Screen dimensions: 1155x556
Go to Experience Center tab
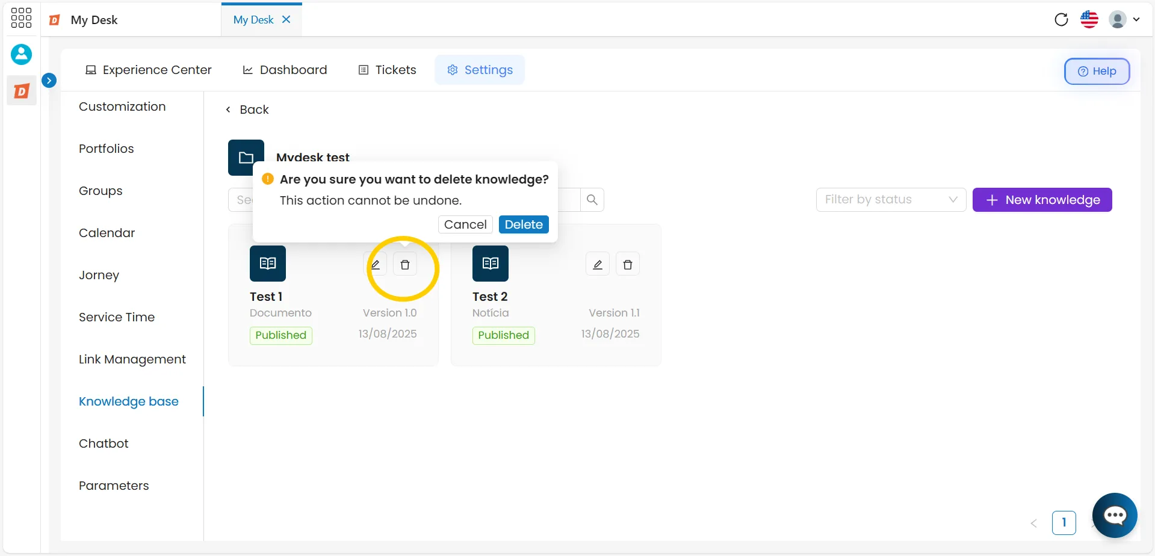pyautogui.click(x=149, y=70)
